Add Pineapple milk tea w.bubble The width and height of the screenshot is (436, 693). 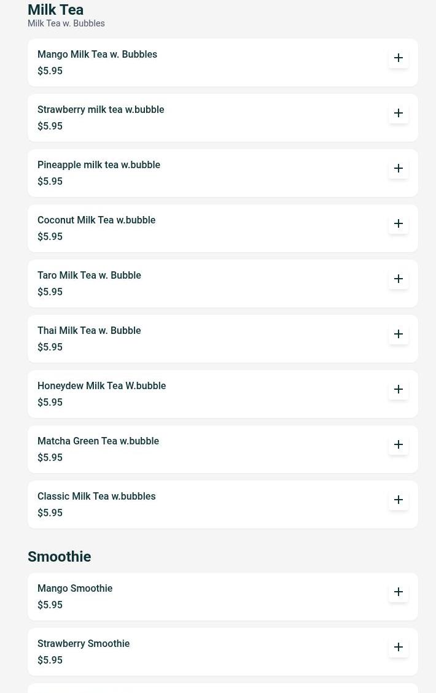coord(399,168)
